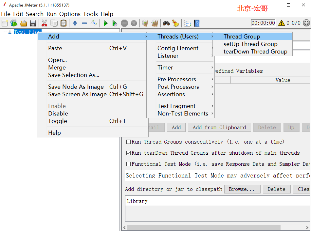Click the Paste clipboard icon

point(64,23)
